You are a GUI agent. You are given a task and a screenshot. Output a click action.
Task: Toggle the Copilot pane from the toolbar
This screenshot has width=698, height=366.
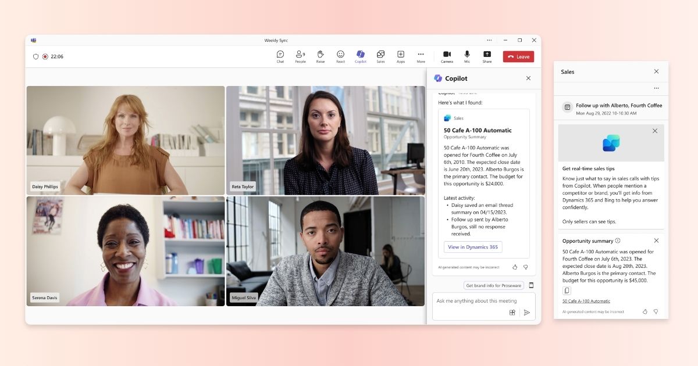pos(361,56)
